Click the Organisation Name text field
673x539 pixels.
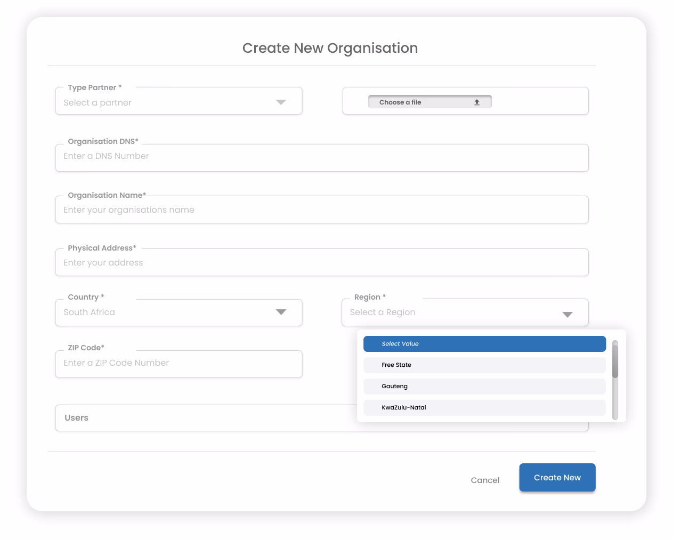pos(321,210)
